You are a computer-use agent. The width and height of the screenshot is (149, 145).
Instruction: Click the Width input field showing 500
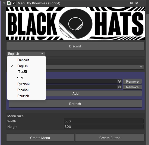click(x=104, y=121)
